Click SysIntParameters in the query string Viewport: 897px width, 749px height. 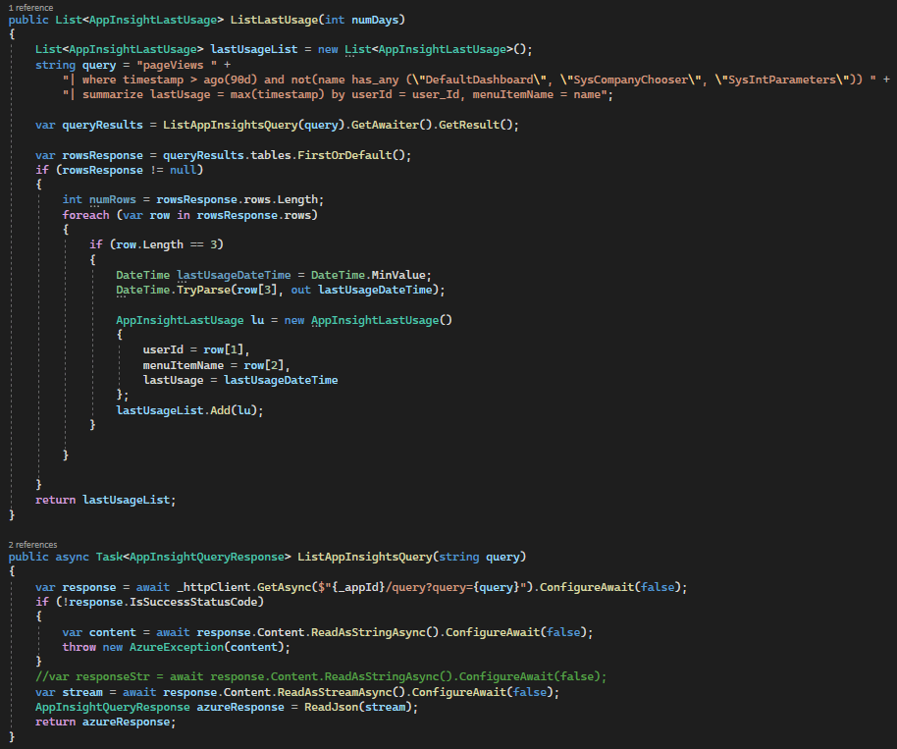point(782,80)
